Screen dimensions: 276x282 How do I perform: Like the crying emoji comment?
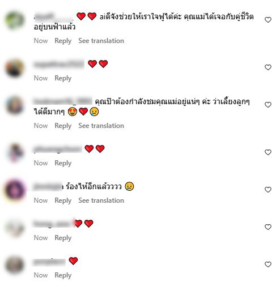click(x=268, y=190)
